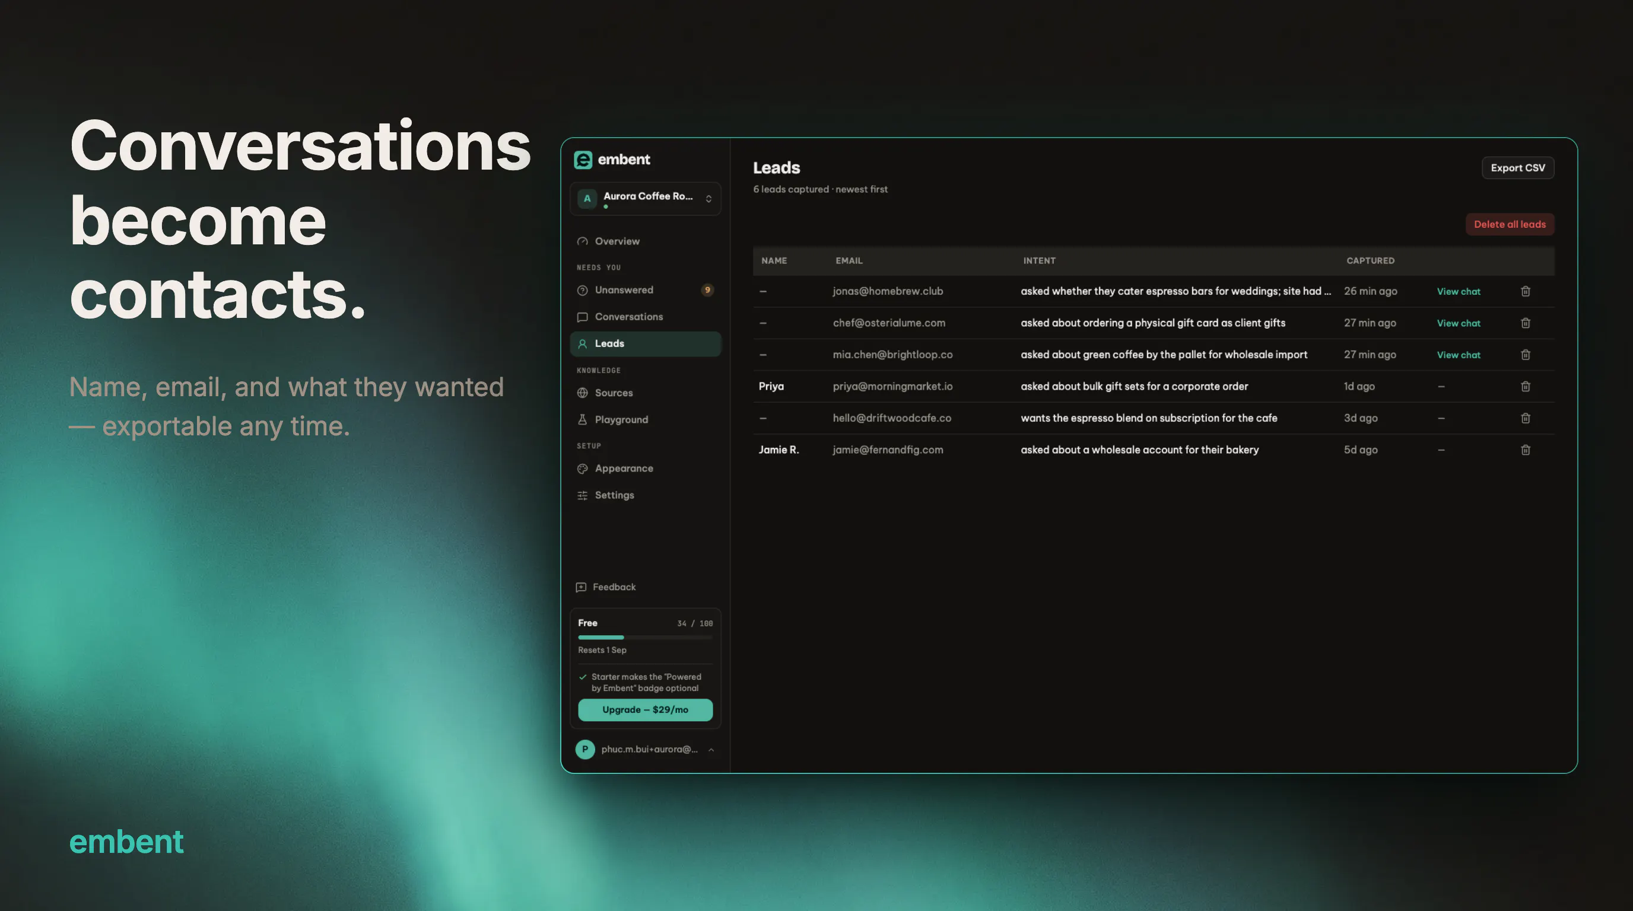The width and height of the screenshot is (1633, 911).
Task: View chat for jonas@homebrew.club
Action: click(x=1458, y=291)
